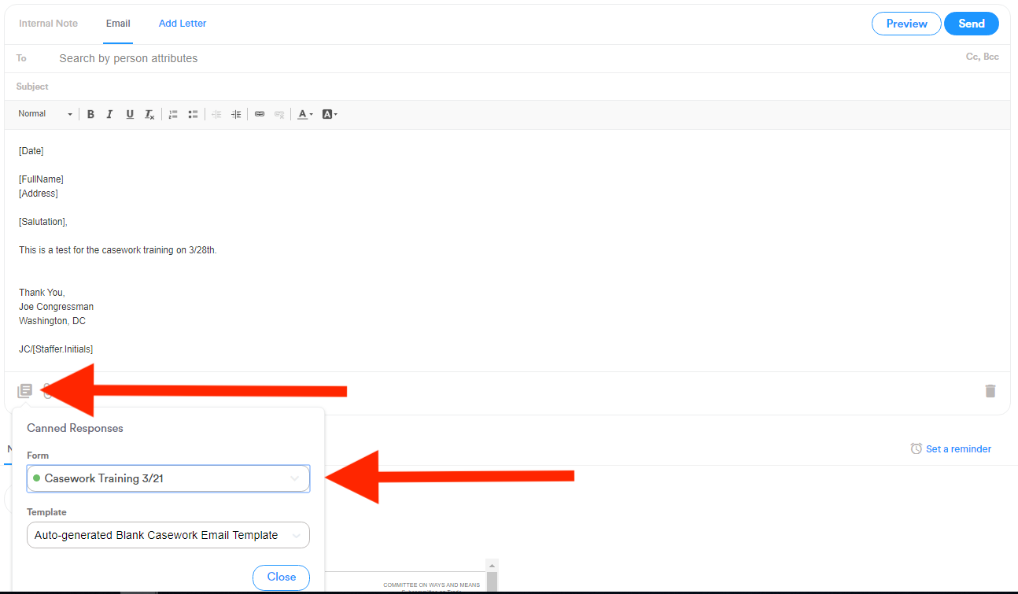Click the Joe Congressman signature line

[x=57, y=307]
